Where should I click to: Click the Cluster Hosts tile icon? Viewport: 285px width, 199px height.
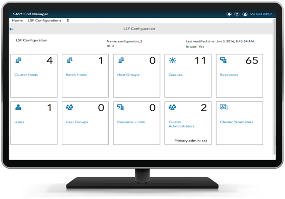[19, 60]
